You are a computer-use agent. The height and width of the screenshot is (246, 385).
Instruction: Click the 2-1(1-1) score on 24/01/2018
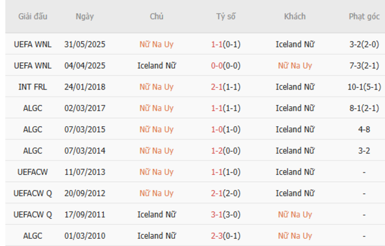pyautogui.click(x=226, y=87)
